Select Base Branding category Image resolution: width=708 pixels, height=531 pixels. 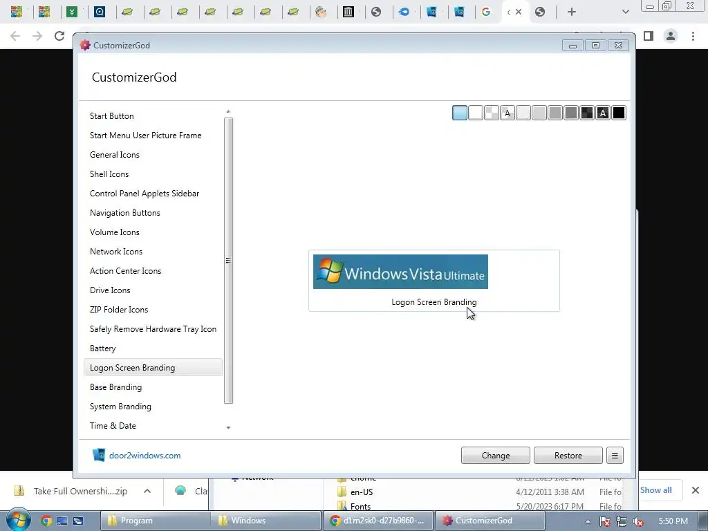point(115,387)
